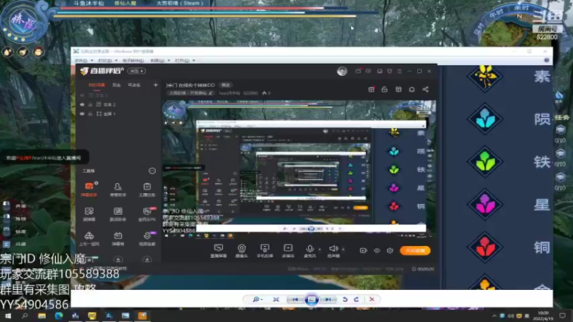Go to the previous photo in Photo Viewer

[x=295, y=299]
